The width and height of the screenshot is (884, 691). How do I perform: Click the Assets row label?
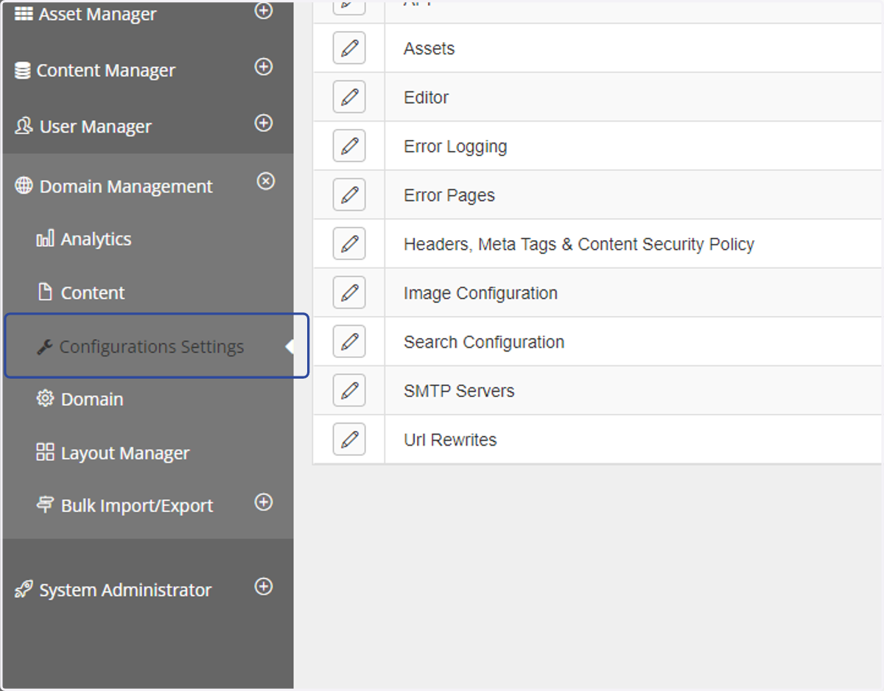pyautogui.click(x=429, y=49)
